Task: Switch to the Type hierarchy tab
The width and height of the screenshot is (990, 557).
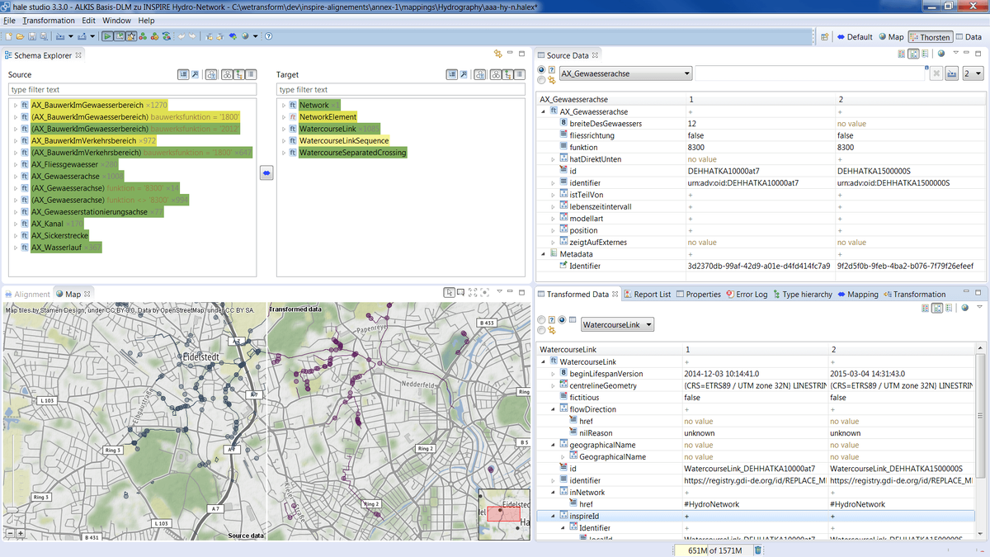Action: (x=801, y=294)
